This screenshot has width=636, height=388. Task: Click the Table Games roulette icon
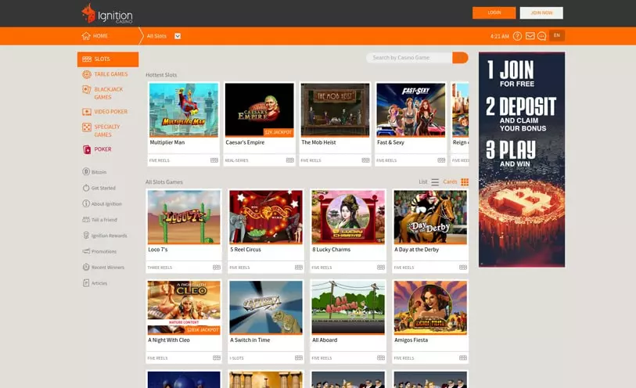coord(87,74)
